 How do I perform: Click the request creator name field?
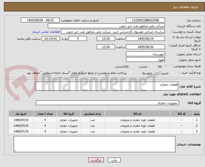(x=113, y=32)
